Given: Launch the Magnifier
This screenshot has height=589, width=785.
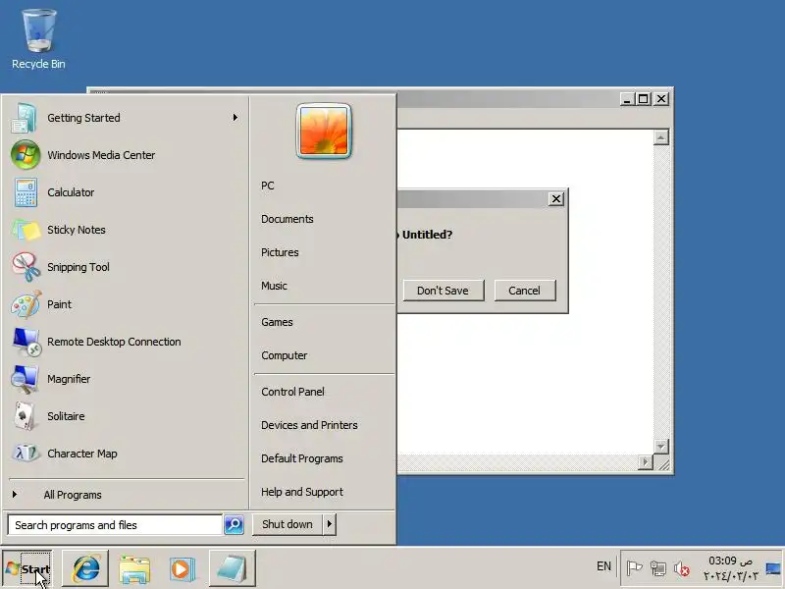Looking at the screenshot, I should [126, 379].
